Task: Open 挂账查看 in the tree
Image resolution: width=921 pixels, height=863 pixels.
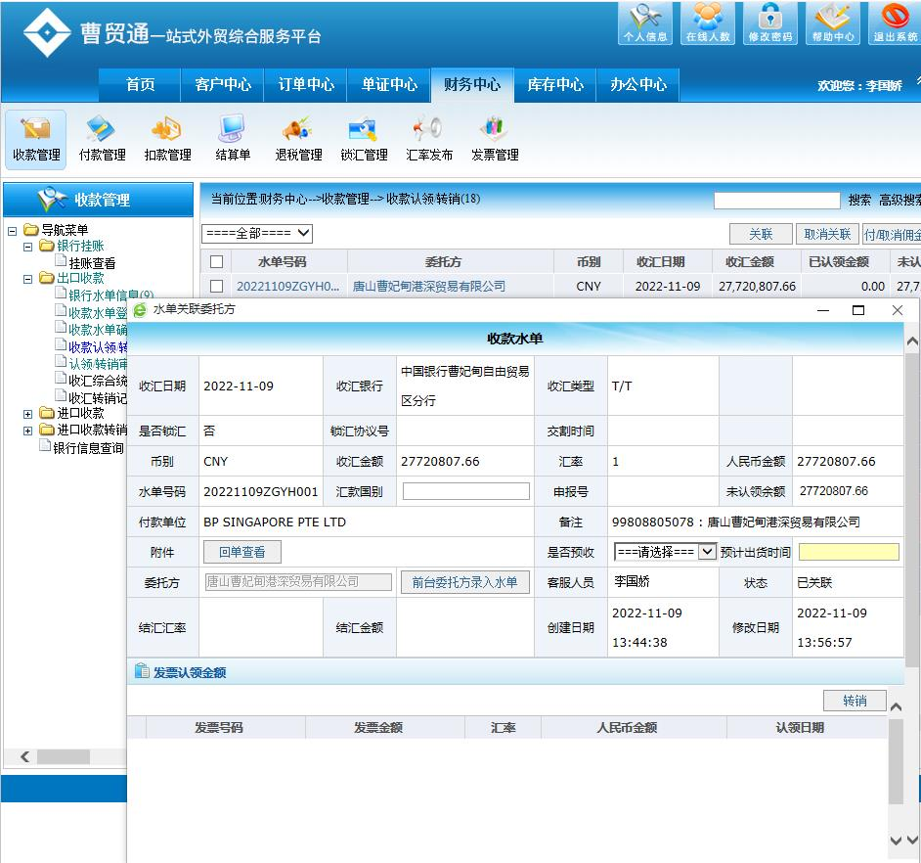Action: (x=92, y=263)
